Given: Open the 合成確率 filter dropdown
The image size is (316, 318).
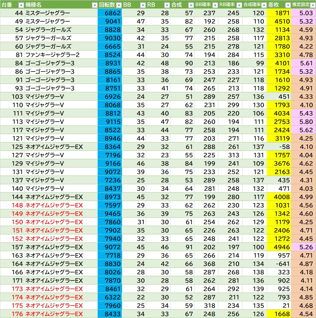Looking at the screenshot, I should pyautogui.click(x=264, y=5).
